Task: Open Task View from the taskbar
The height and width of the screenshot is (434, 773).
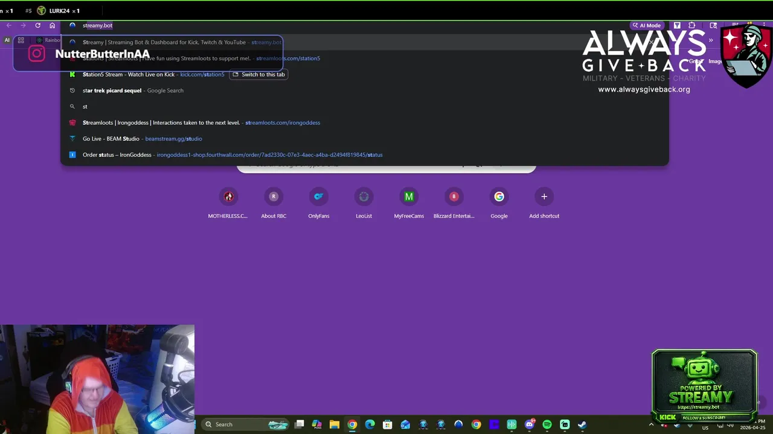Action: coord(300,424)
